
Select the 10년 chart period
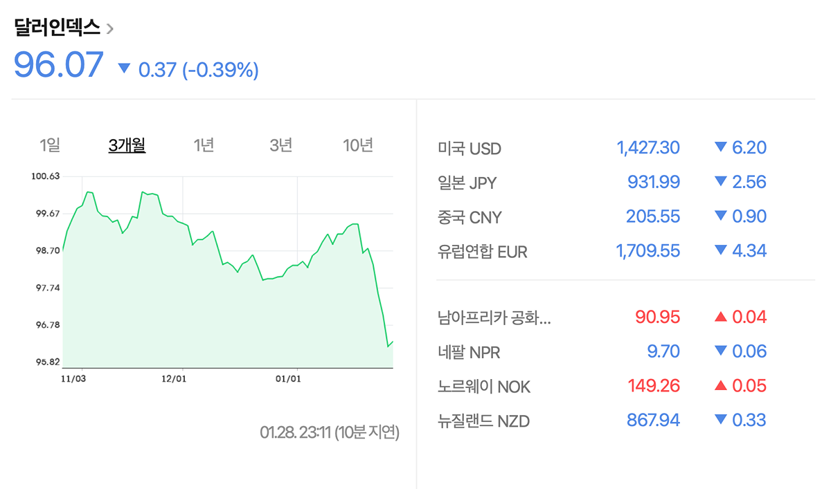tap(358, 145)
